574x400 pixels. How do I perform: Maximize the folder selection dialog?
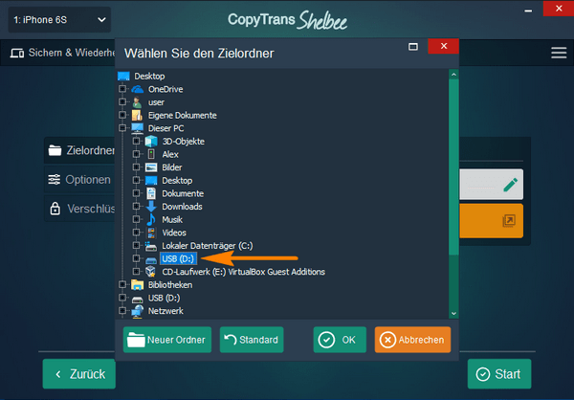[x=413, y=47]
